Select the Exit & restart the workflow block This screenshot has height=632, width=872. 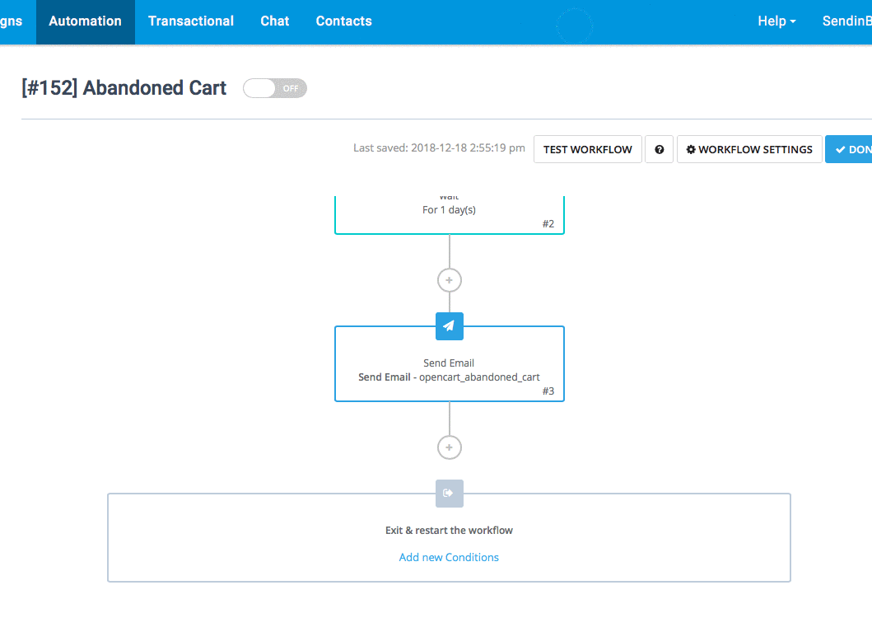pyautogui.click(x=449, y=531)
